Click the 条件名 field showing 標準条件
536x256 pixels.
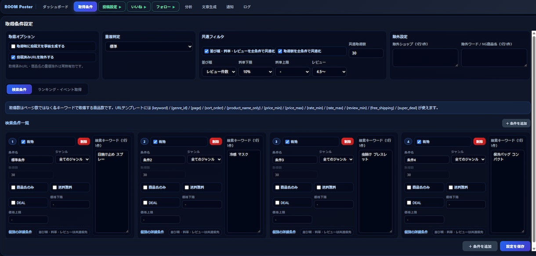point(31,160)
